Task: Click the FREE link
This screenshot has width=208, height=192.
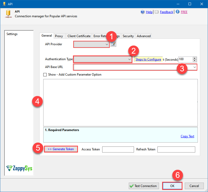Action: (184, 12)
